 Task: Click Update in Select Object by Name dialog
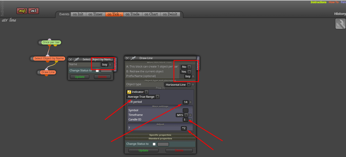click(x=80, y=77)
